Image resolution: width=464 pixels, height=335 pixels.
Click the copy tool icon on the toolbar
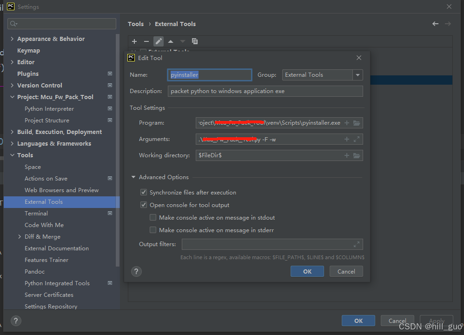(x=195, y=41)
